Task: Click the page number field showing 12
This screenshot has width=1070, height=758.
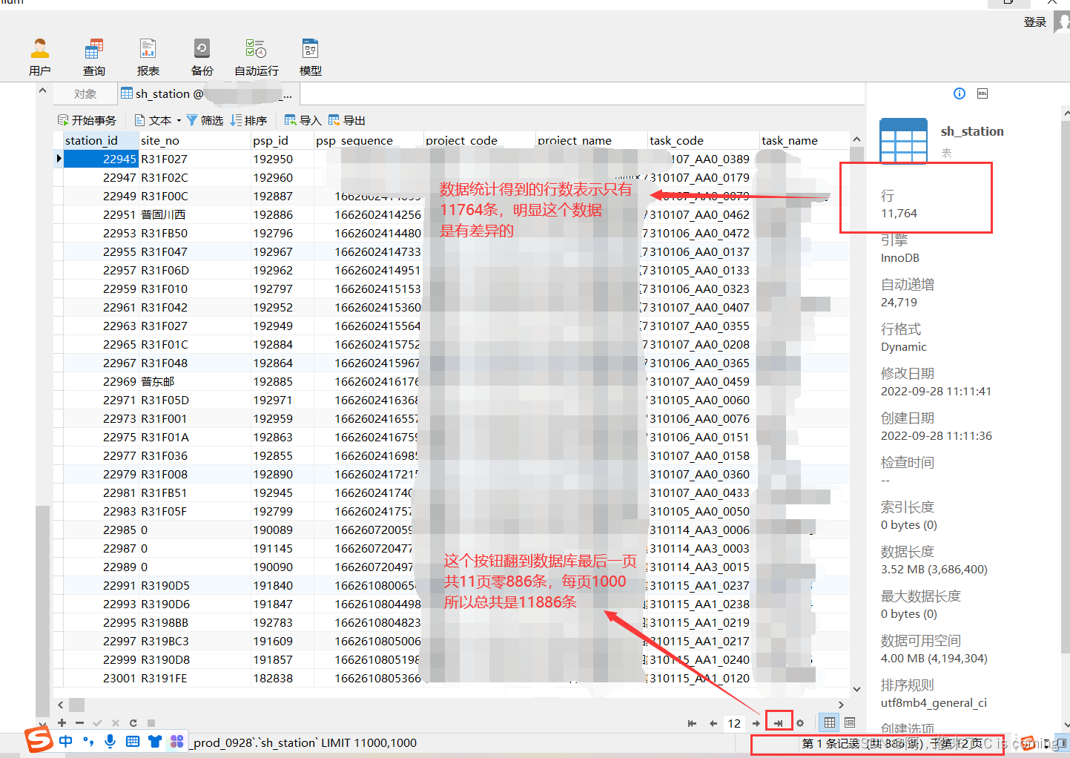Action: point(734,723)
